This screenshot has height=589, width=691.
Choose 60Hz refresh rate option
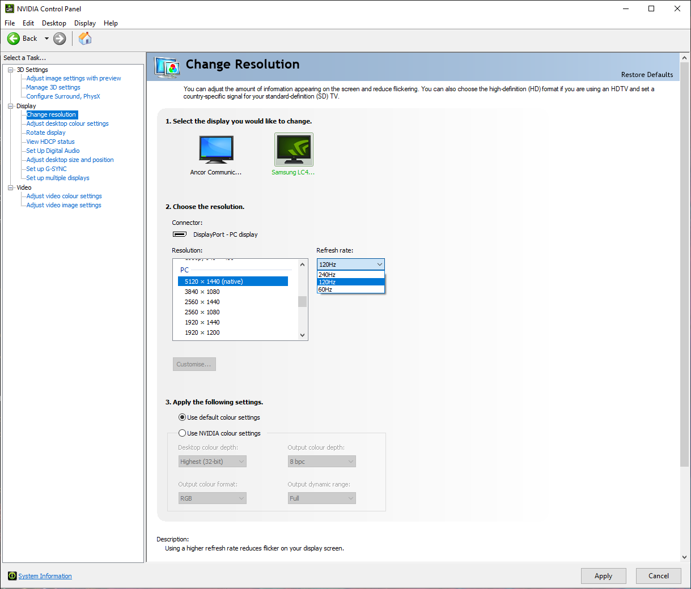[x=351, y=289]
